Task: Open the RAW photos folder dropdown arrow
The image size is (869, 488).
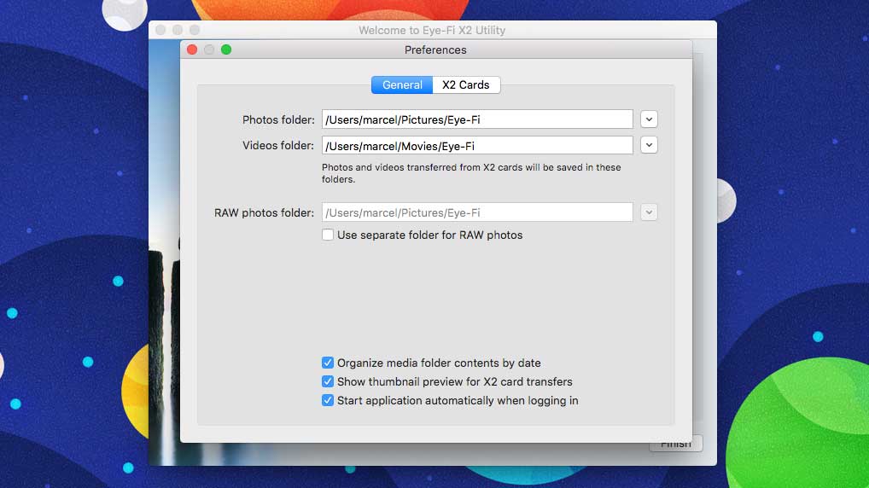Action: pyautogui.click(x=649, y=212)
